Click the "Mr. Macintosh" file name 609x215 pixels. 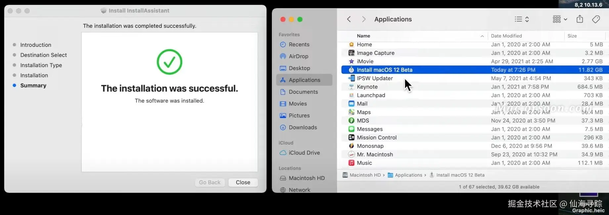(375, 154)
